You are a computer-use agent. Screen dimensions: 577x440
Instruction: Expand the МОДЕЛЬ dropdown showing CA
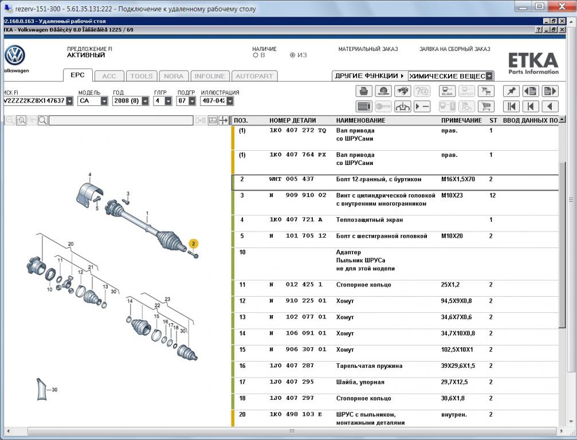[x=104, y=101]
